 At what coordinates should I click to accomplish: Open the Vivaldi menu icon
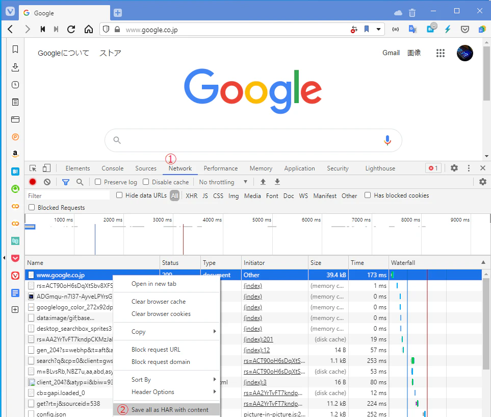tap(10, 12)
